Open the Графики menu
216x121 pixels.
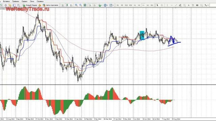(16, 1)
